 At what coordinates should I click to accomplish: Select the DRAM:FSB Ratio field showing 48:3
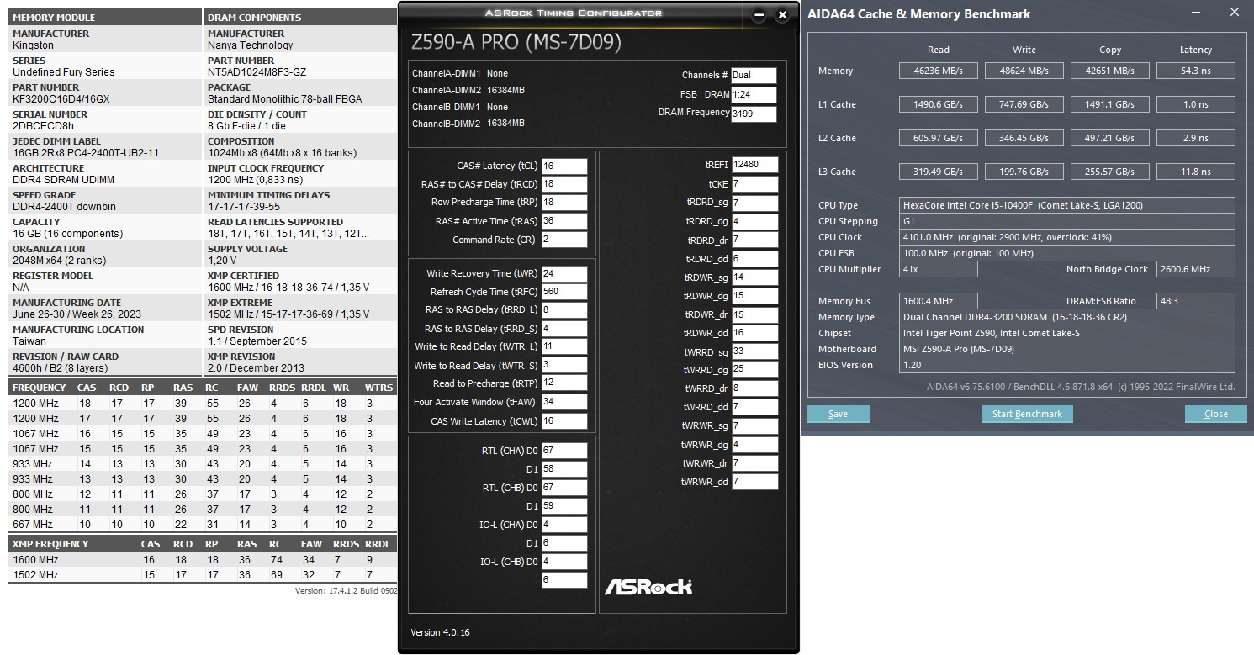(x=1196, y=301)
